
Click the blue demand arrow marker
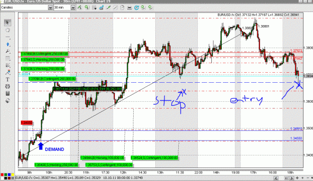(41, 146)
